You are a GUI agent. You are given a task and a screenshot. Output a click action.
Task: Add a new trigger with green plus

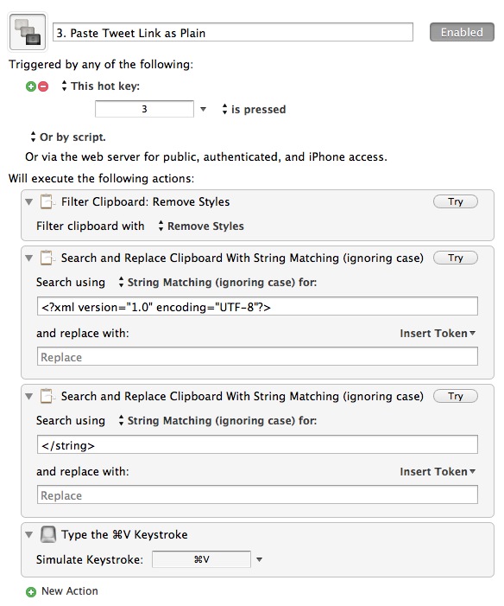coord(31,86)
